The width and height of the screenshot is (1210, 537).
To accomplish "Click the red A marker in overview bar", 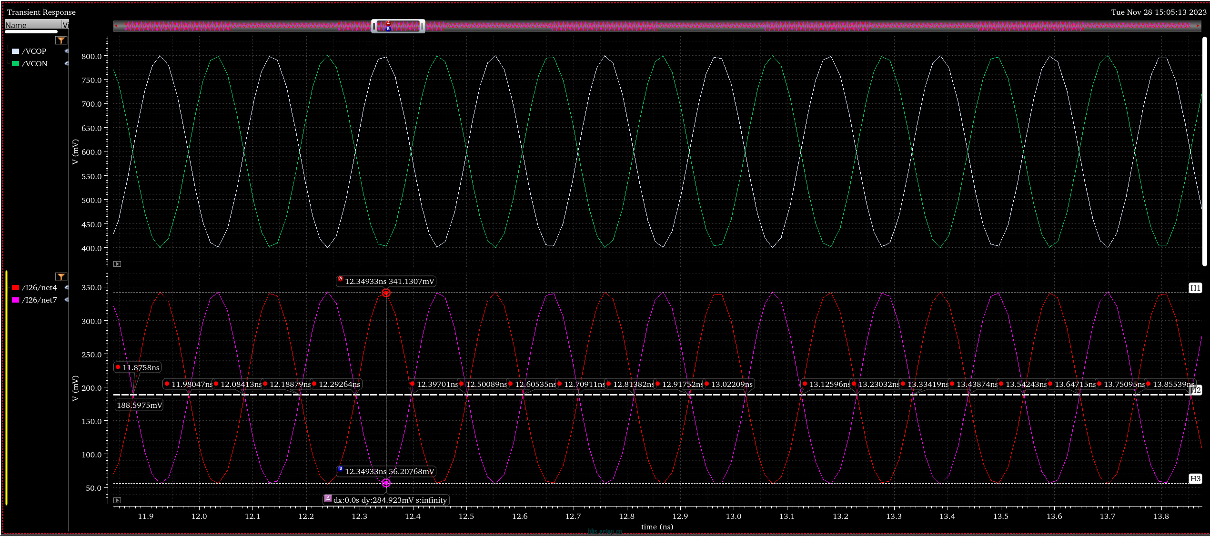I will pyautogui.click(x=389, y=23).
